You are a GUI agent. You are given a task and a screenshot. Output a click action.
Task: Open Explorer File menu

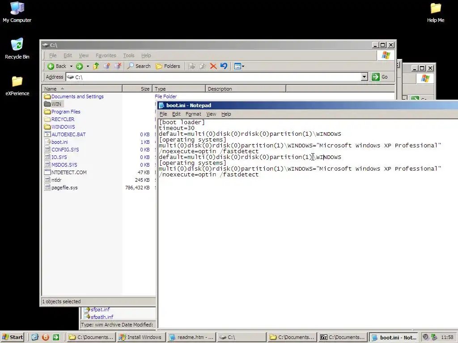[x=53, y=55]
